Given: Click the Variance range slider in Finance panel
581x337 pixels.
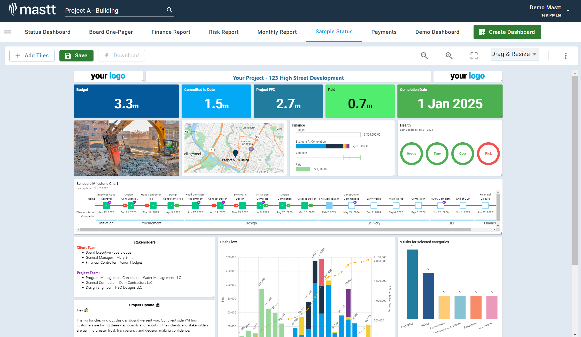Looking at the screenshot, I should (351, 158).
